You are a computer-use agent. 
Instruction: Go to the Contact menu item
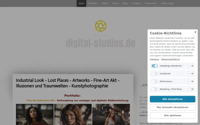tap(136, 3)
